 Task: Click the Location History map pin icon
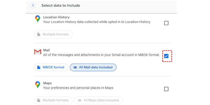coord(38,19)
